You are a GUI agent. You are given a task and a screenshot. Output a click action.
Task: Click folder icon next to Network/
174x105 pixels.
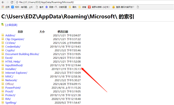pyautogui.click(x=3, y=80)
